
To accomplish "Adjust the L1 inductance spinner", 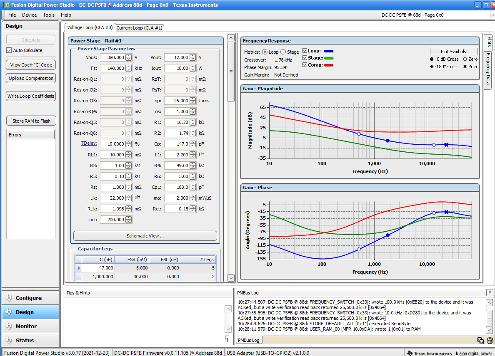I will click(x=192, y=155).
